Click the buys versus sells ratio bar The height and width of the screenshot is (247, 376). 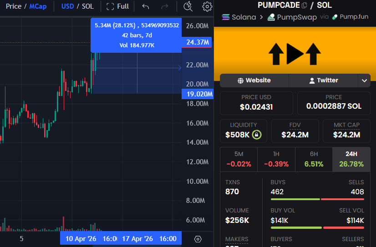tap(317, 199)
